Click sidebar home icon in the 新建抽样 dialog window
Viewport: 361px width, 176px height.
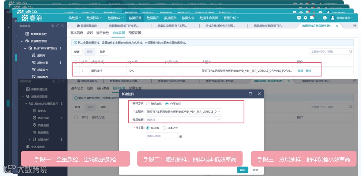53,81
